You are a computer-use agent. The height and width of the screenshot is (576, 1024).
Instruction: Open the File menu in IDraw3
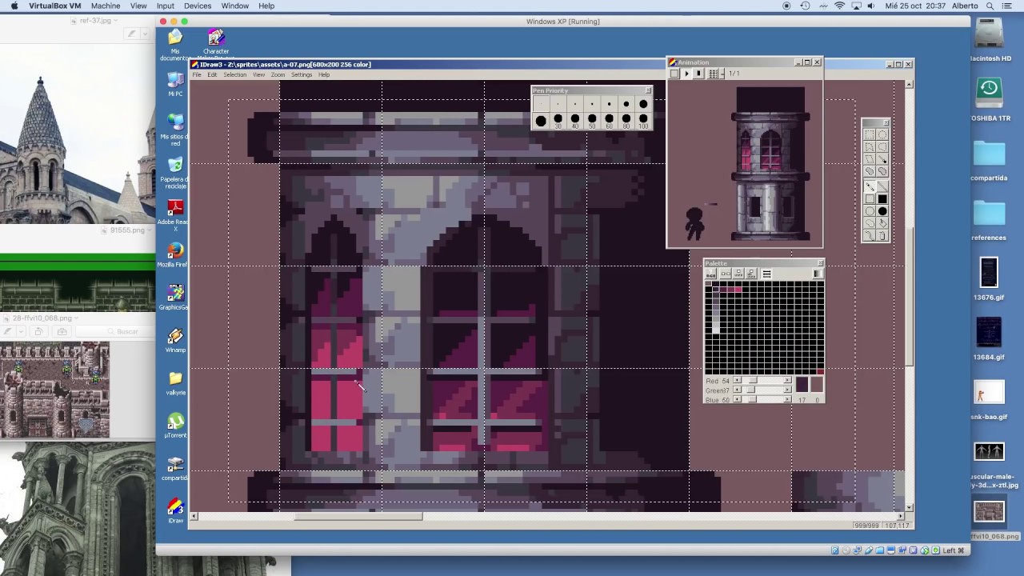click(197, 74)
